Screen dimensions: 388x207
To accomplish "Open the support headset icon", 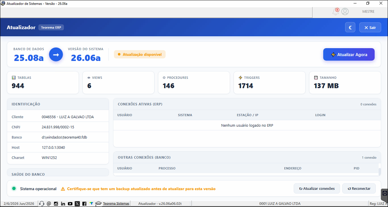I will tap(42, 204).
